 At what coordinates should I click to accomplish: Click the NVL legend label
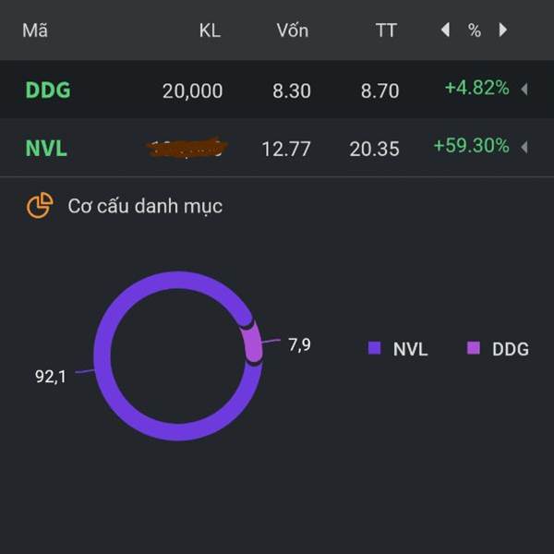(410, 349)
